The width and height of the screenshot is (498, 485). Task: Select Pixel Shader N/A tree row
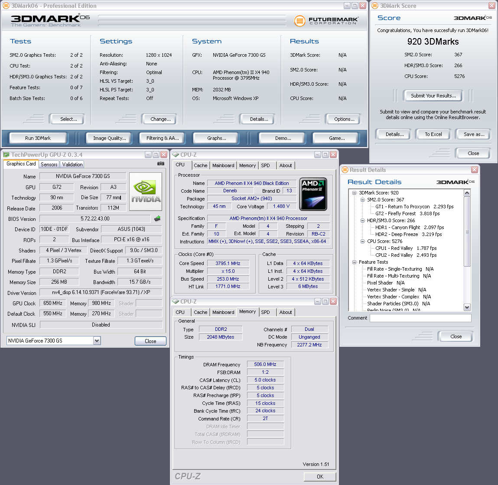click(x=386, y=283)
